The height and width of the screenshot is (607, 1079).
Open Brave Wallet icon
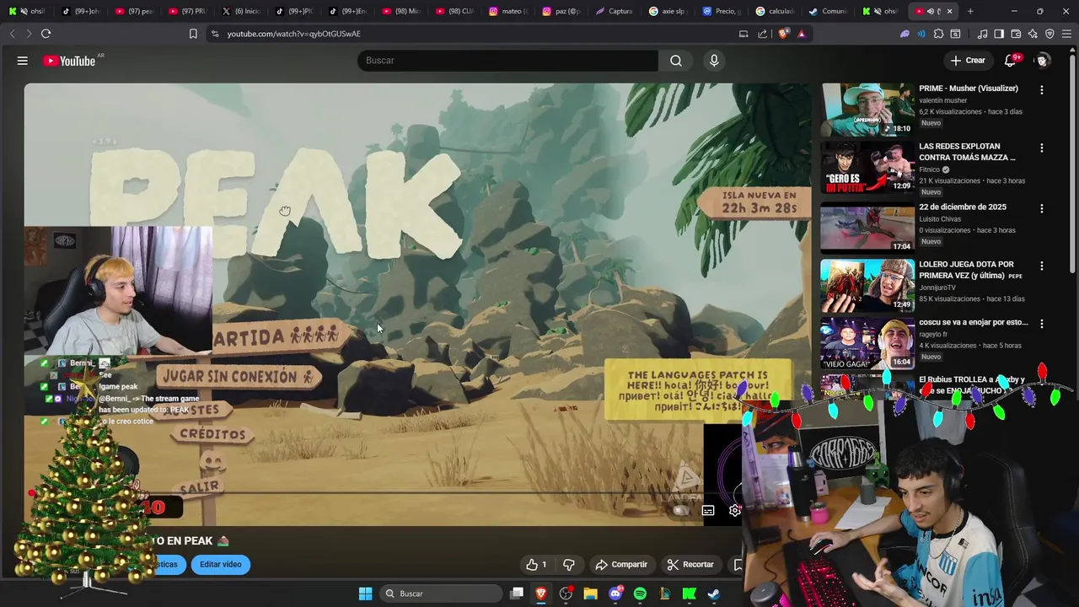click(1016, 34)
